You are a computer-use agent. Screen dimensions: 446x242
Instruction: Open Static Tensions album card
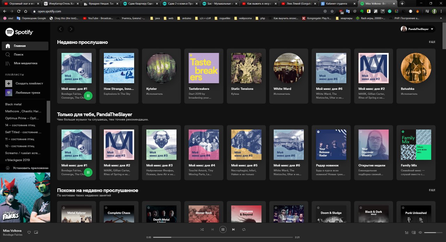pos(246,76)
